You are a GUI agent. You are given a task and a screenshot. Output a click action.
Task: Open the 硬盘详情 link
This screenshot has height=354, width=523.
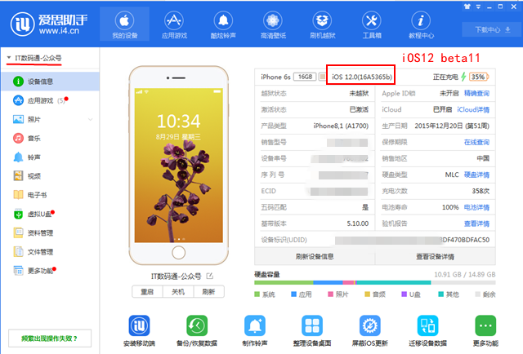click(x=476, y=175)
